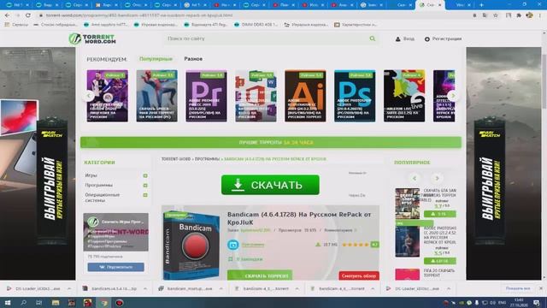
Task: Click the 'В закладки' link
Action: pos(250,259)
